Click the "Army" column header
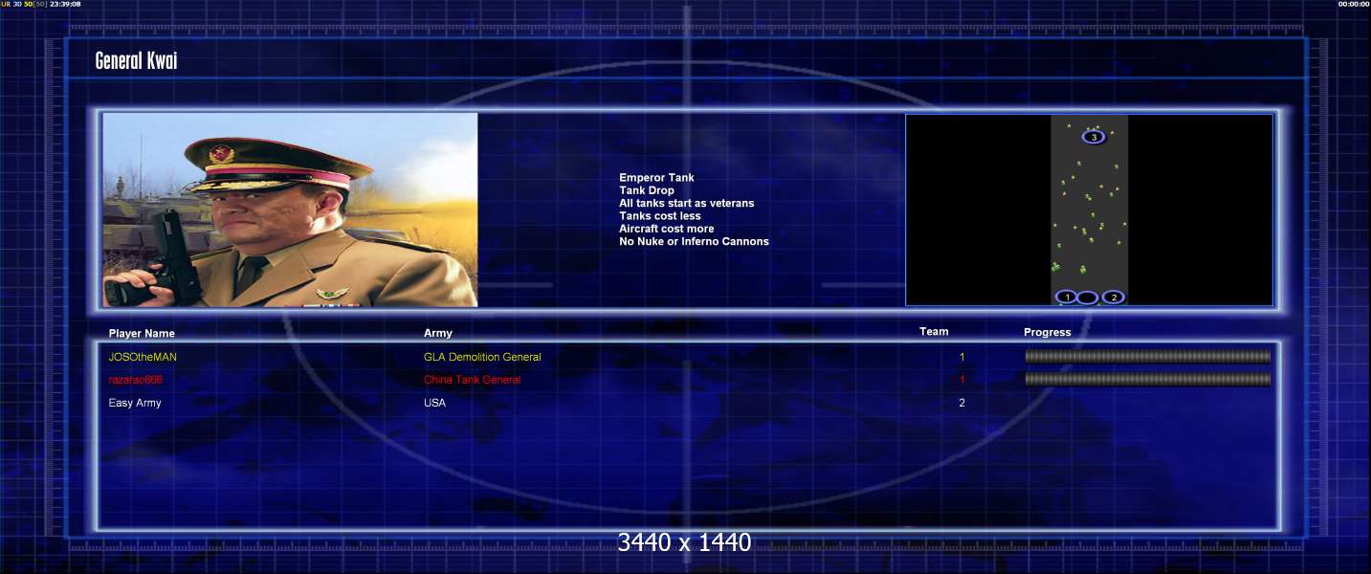This screenshot has width=1371, height=574. pos(438,333)
